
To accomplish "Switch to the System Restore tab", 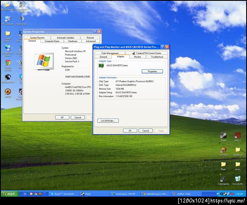I will click(37, 37).
